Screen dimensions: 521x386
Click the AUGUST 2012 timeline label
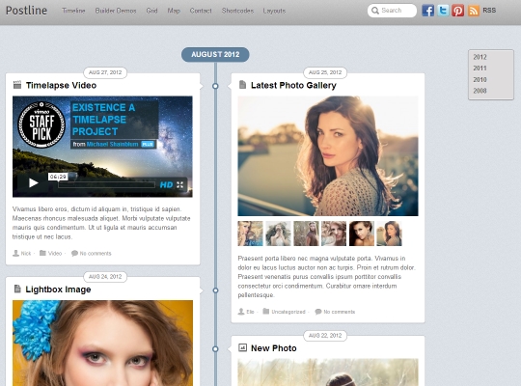[x=215, y=55]
